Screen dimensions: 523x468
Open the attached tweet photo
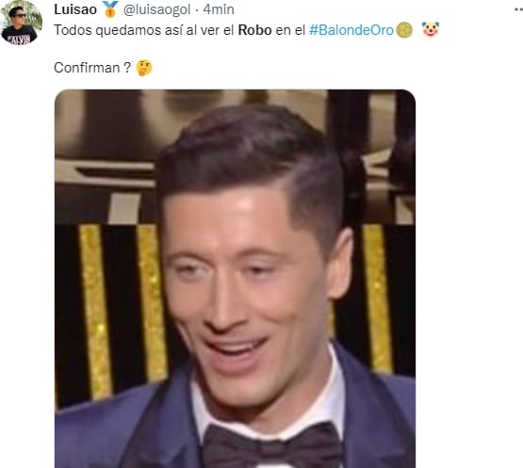[x=236, y=279]
